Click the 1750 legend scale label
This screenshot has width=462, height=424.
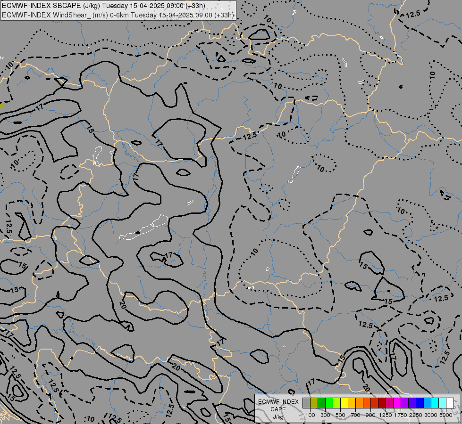(401, 415)
